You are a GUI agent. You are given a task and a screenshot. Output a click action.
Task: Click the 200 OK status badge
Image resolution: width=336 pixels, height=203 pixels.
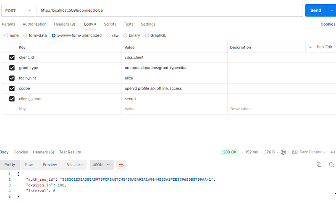(x=229, y=152)
